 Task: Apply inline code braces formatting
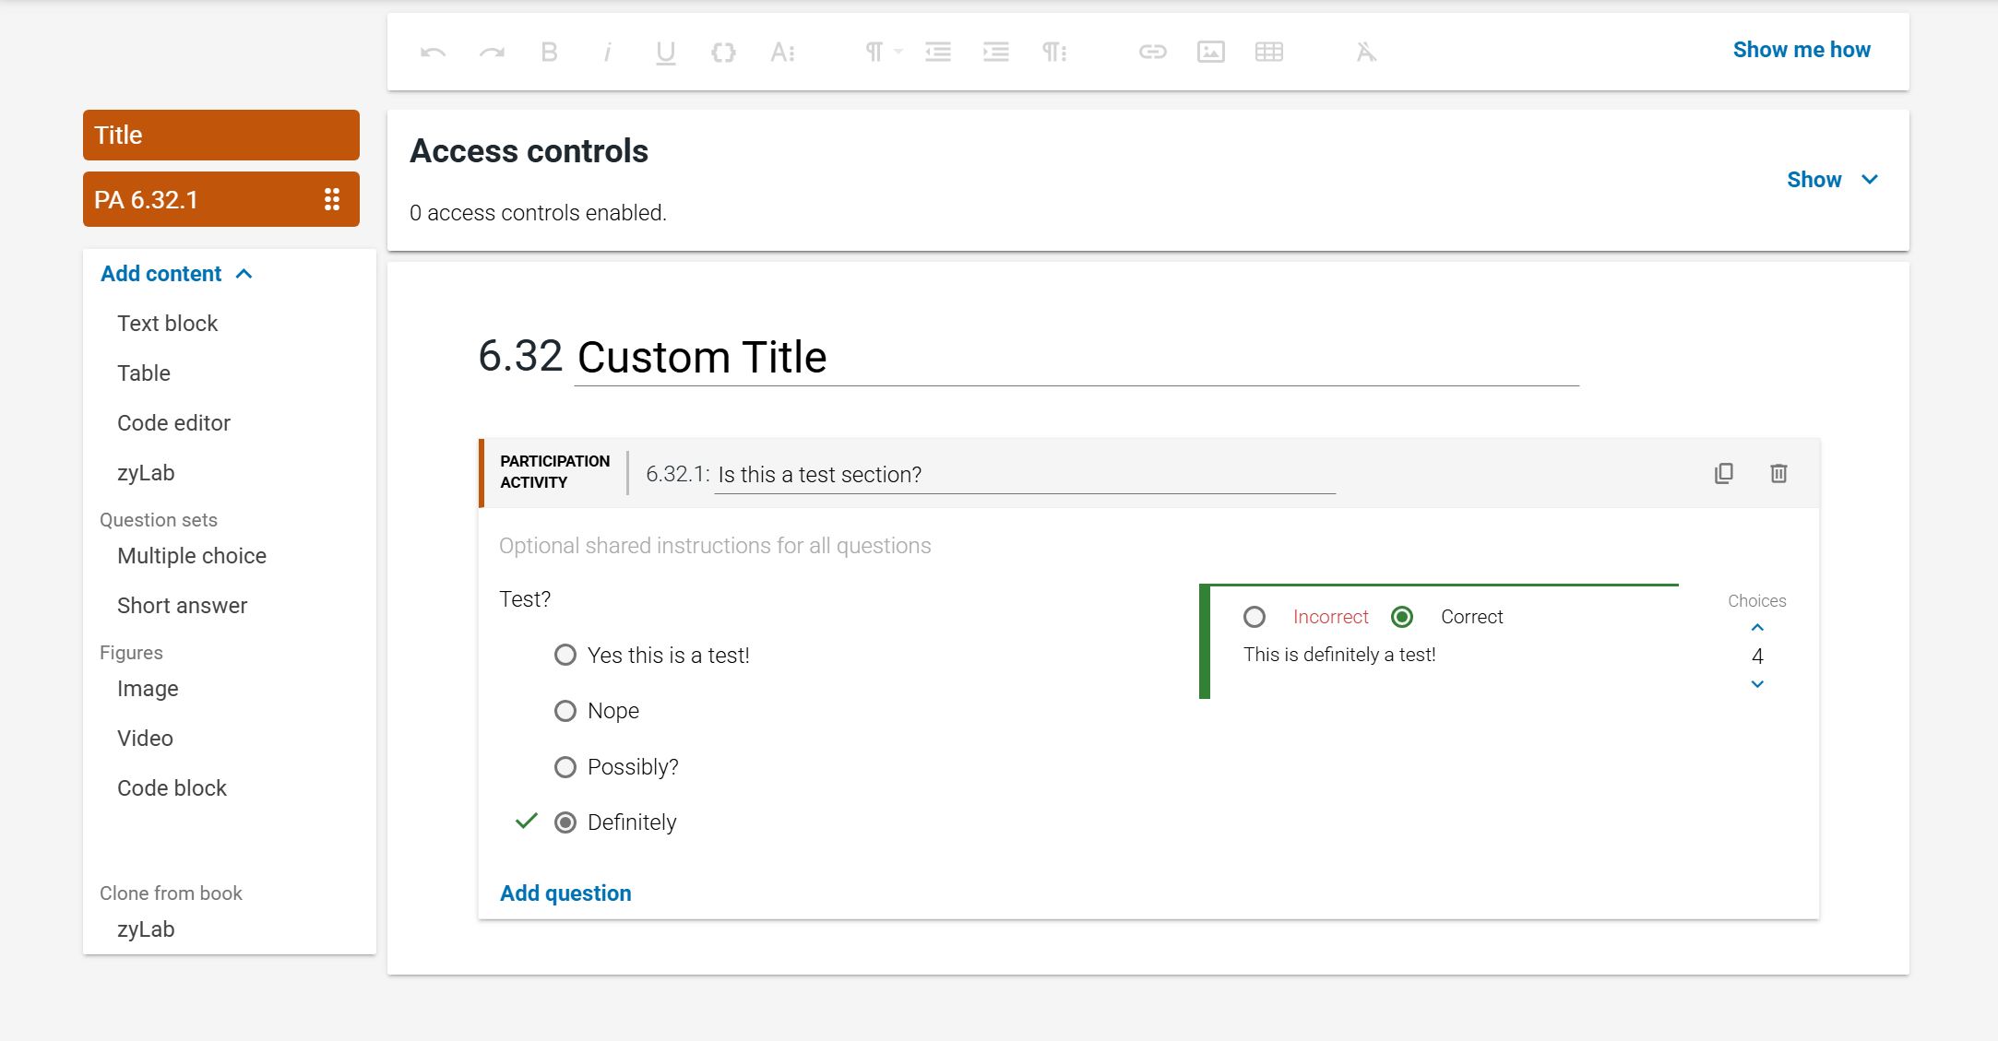pos(723,53)
